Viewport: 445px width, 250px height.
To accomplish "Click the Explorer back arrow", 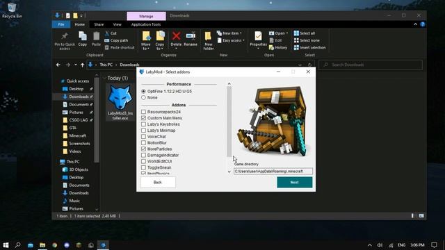I will (58, 65).
